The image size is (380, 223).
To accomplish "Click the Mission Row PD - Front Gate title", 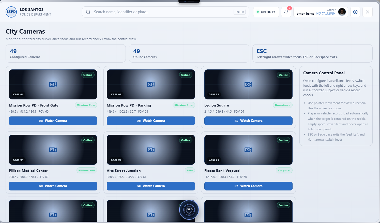I will (x=34, y=105).
